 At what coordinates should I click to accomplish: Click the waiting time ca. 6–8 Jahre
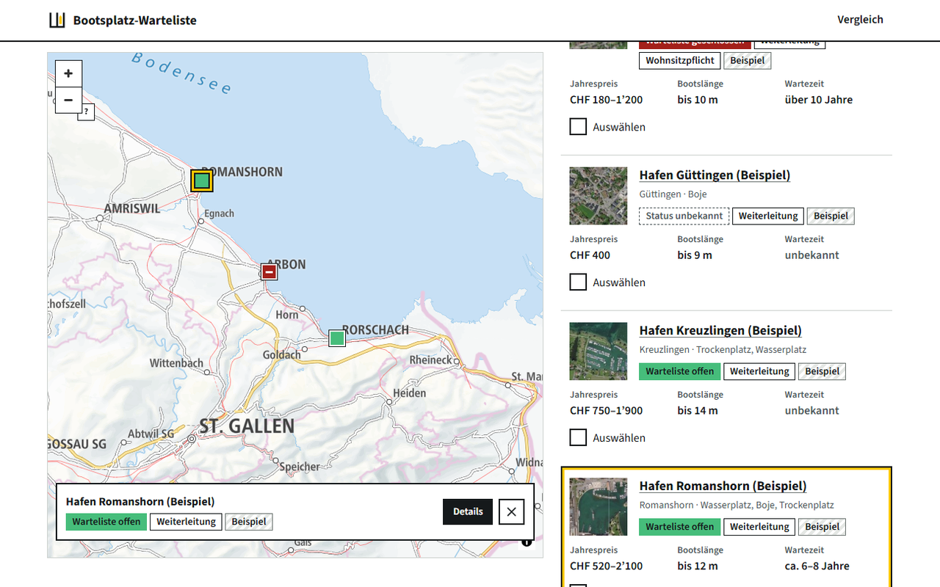click(817, 566)
